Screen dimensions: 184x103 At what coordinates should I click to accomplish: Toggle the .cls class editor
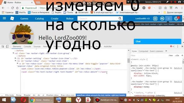(x=177, y=56)
